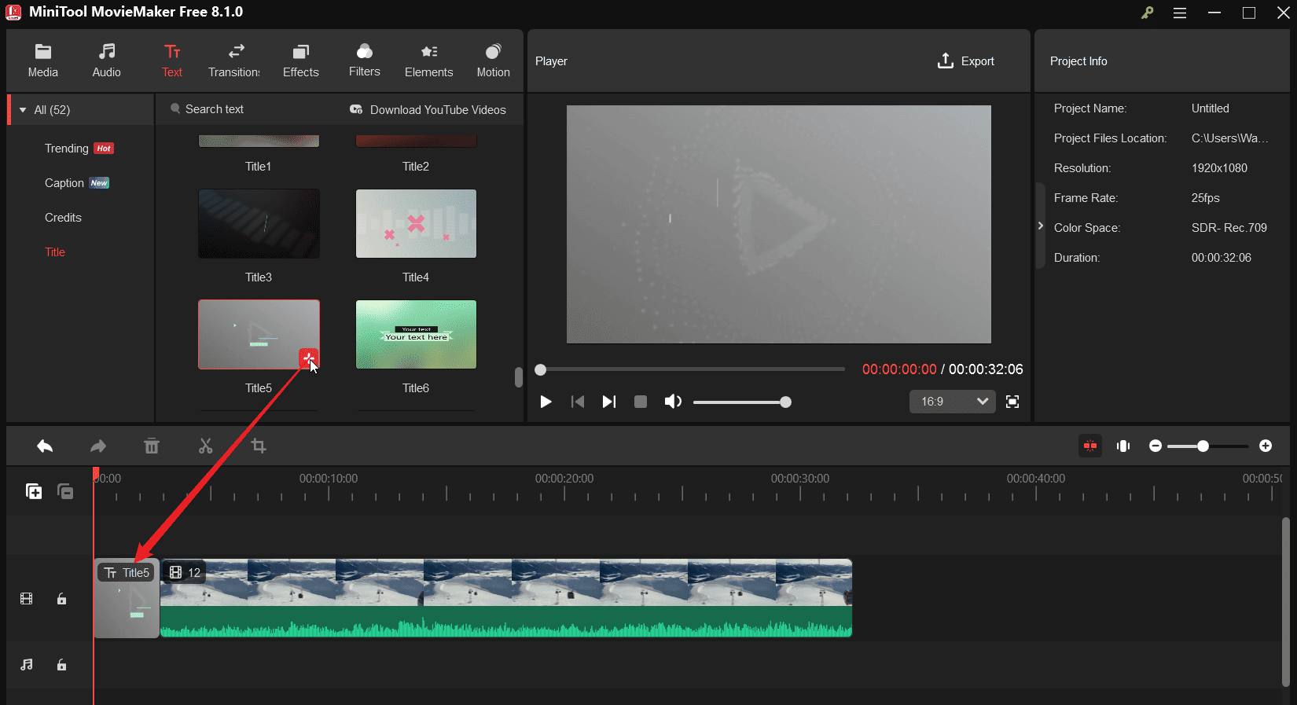This screenshot has width=1297, height=705.
Task: Open the Effects tab
Action: 301,61
